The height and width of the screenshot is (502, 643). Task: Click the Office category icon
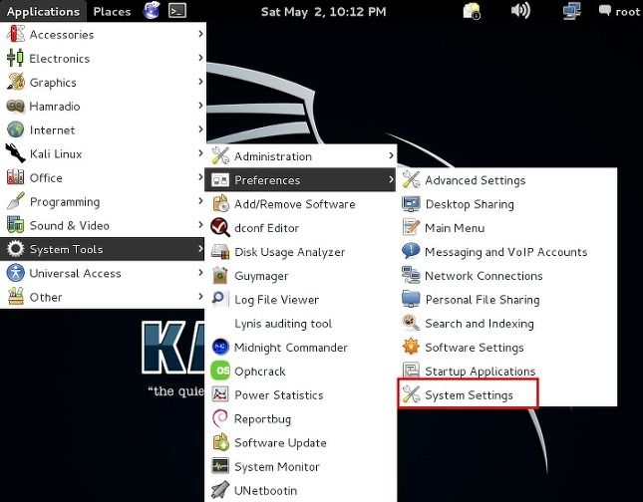coord(16,177)
